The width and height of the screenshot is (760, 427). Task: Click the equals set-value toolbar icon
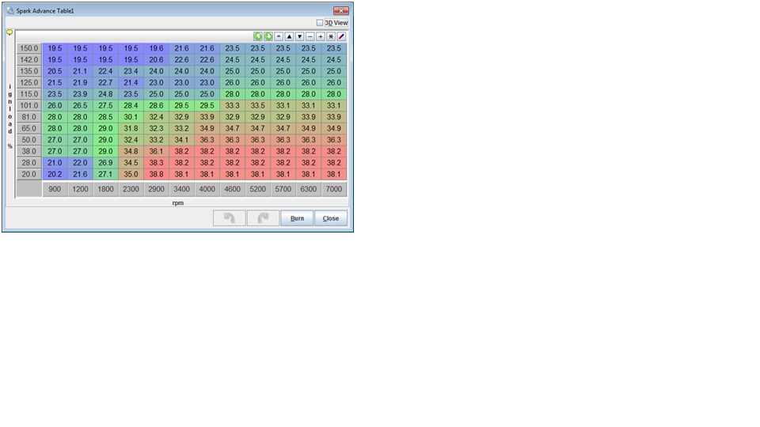click(x=279, y=36)
